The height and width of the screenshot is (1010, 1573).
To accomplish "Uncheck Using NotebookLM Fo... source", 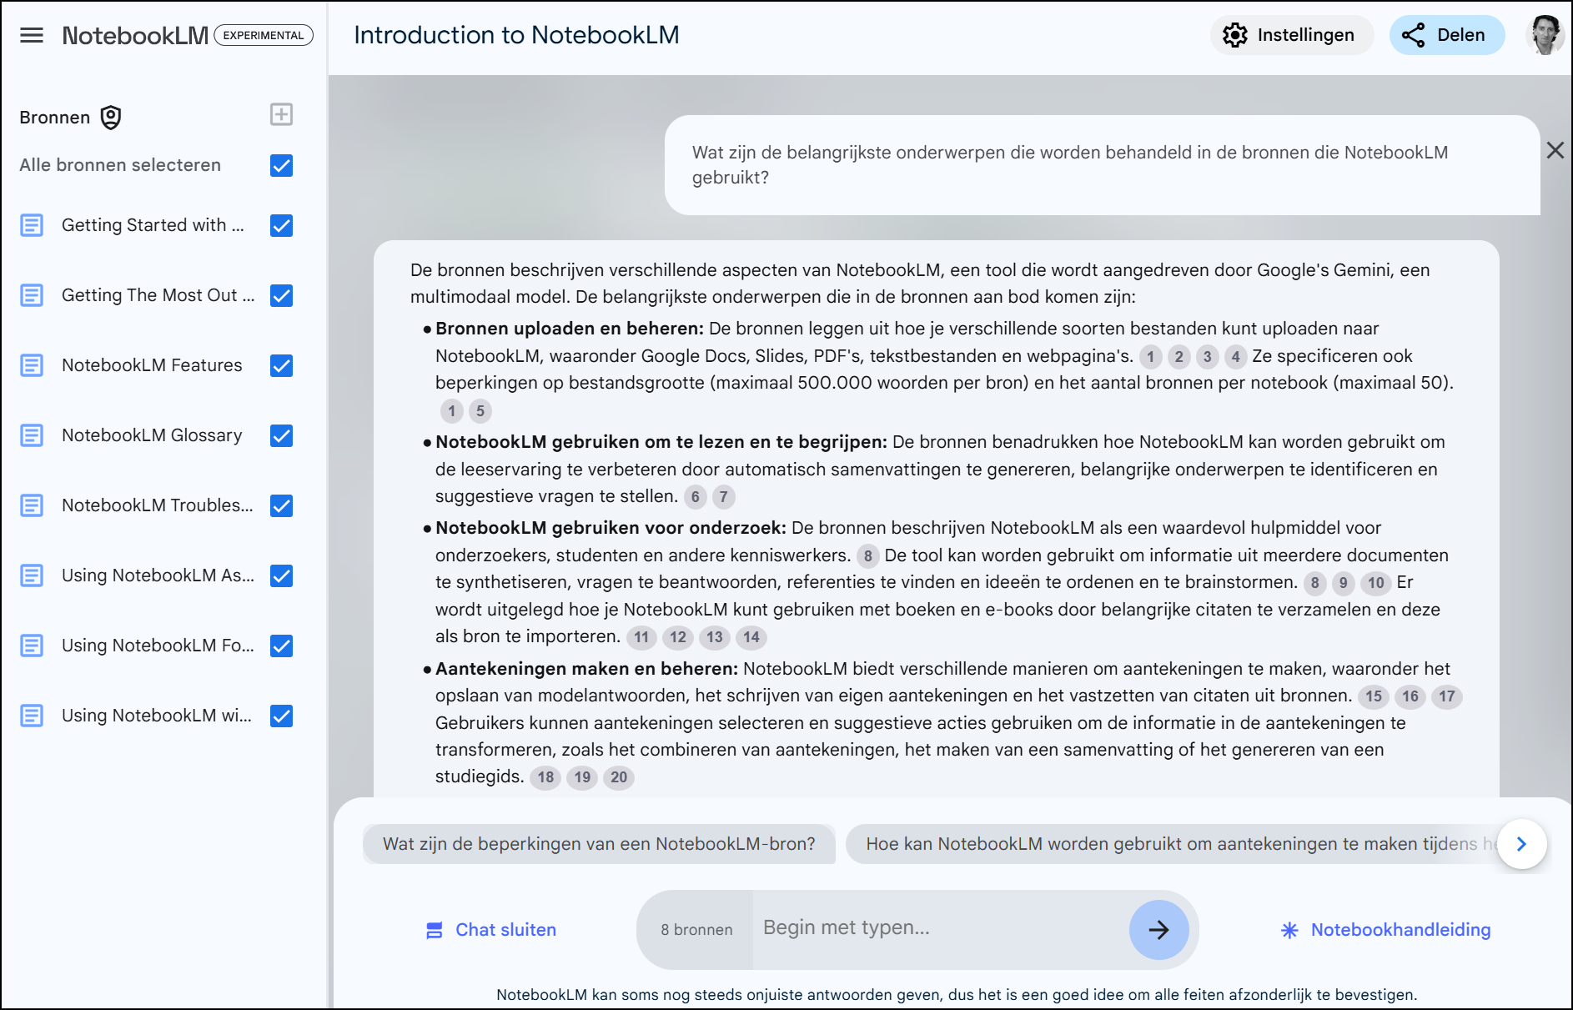I will click(281, 646).
